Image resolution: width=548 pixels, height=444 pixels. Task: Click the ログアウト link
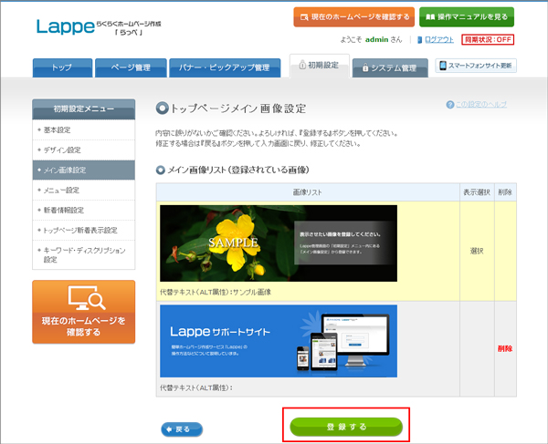pos(438,39)
